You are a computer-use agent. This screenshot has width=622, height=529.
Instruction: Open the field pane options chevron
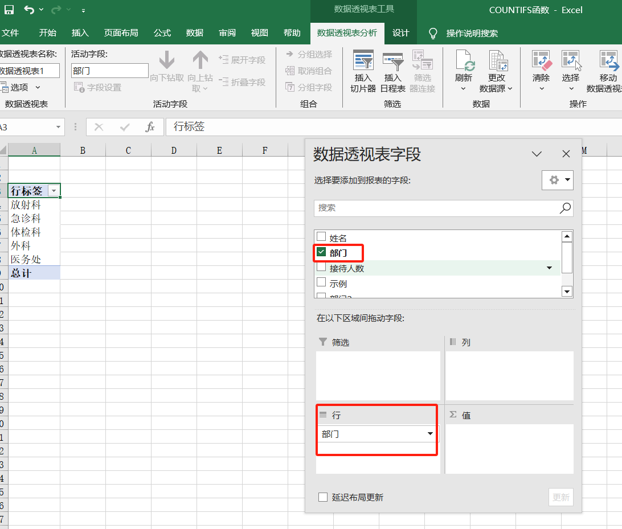pos(537,154)
